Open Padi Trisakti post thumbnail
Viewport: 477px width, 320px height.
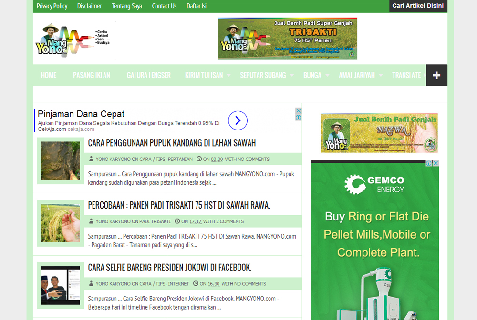[x=61, y=223]
